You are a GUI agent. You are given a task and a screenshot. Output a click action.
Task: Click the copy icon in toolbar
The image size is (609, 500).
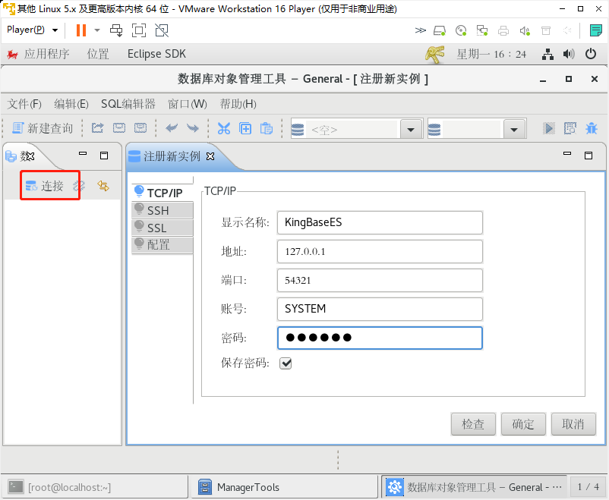click(x=245, y=128)
